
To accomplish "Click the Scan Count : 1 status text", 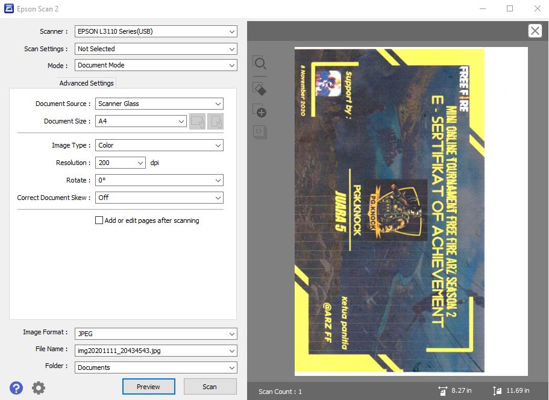I will click(x=280, y=392).
